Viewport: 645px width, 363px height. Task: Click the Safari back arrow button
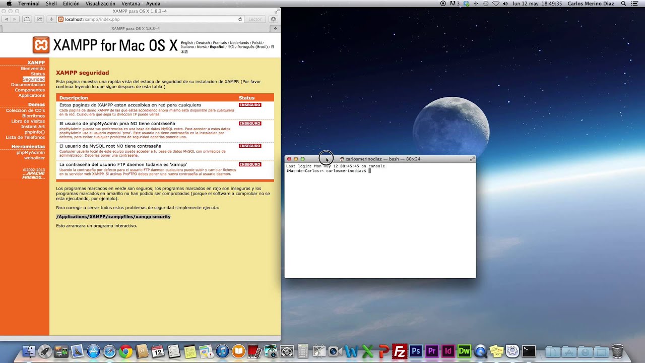[7, 19]
